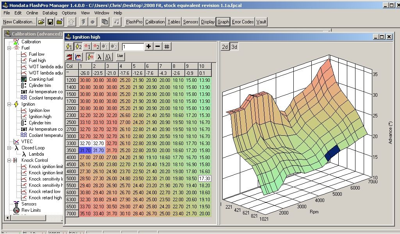The width and height of the screenshot is (400, 234).
Task: Click the curve plot view icon
Action: (78, 57)
